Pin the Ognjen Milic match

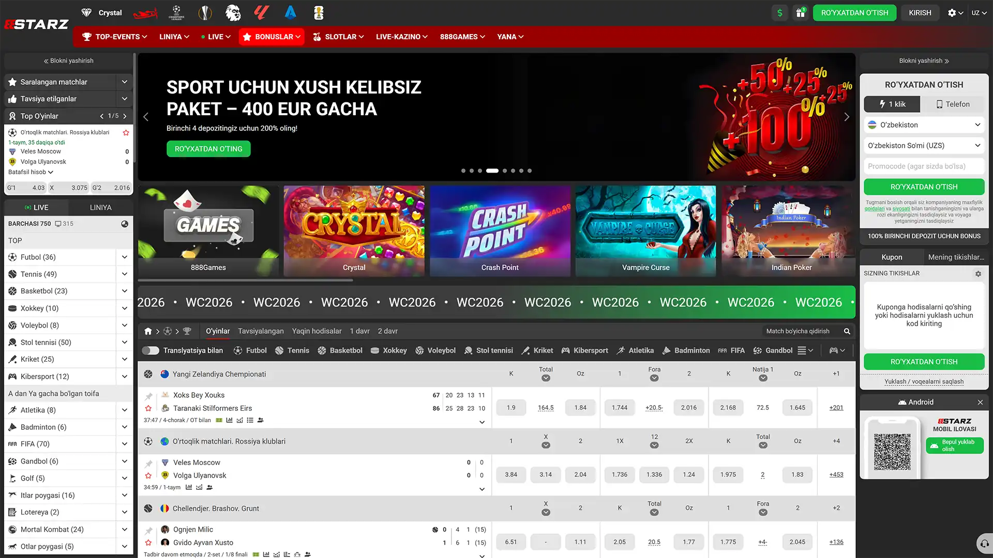pos(148,531)
